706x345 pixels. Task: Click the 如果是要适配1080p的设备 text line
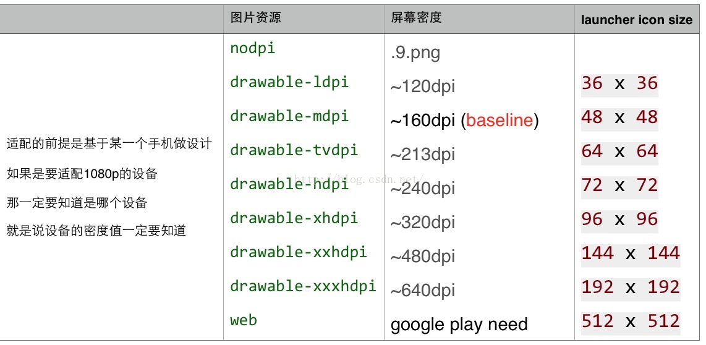point(82,174)
